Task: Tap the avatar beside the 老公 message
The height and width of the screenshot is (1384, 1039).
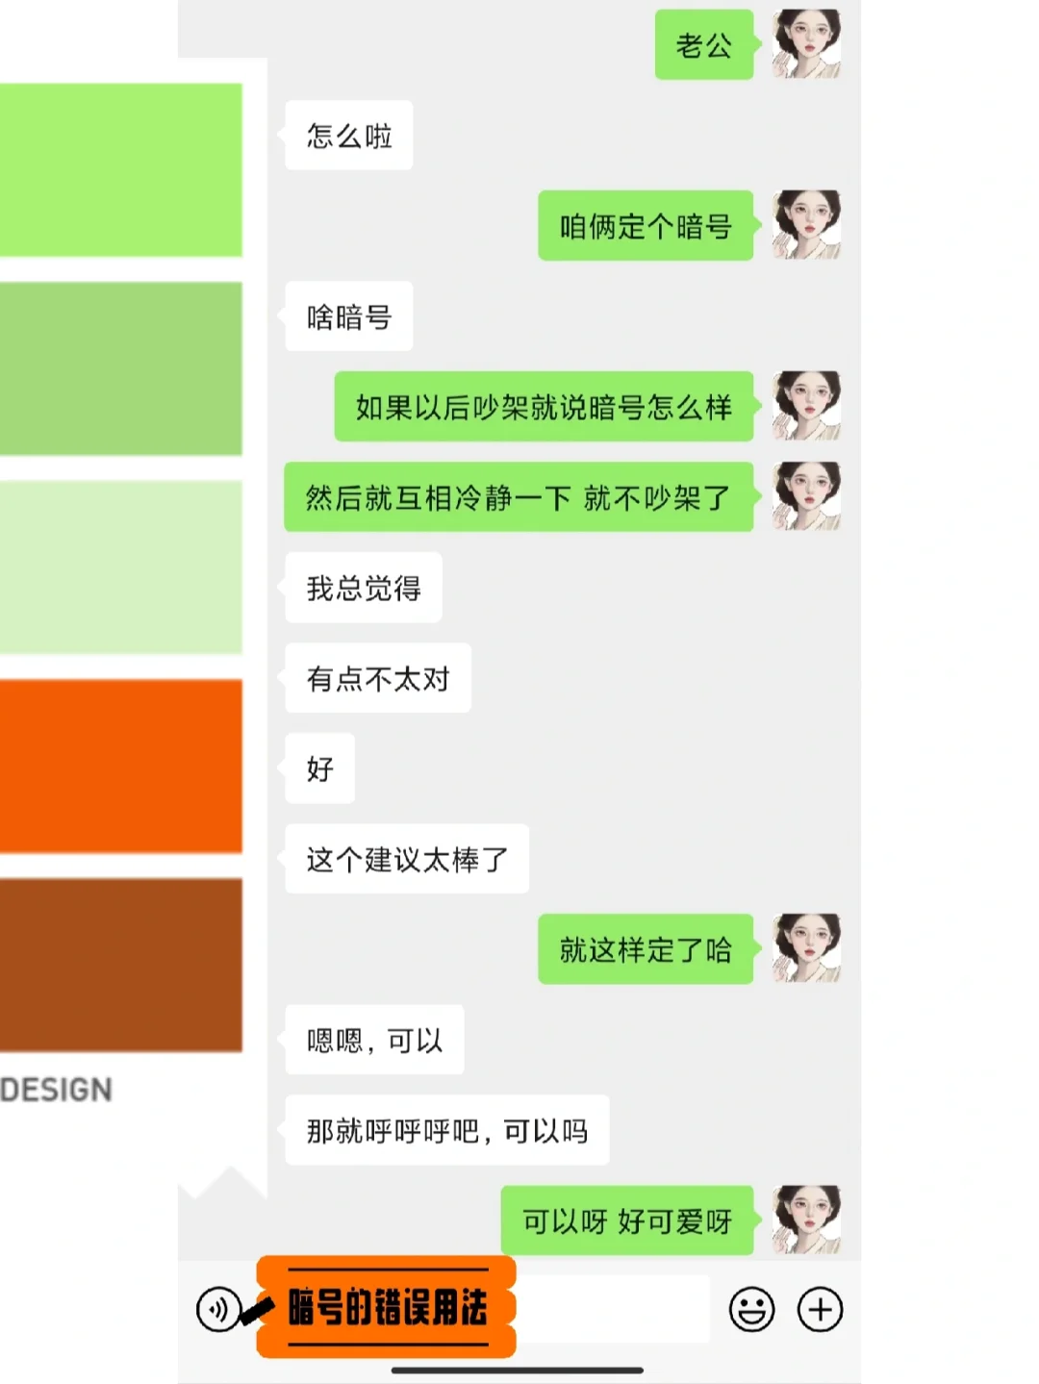Action: click(806, 44)
